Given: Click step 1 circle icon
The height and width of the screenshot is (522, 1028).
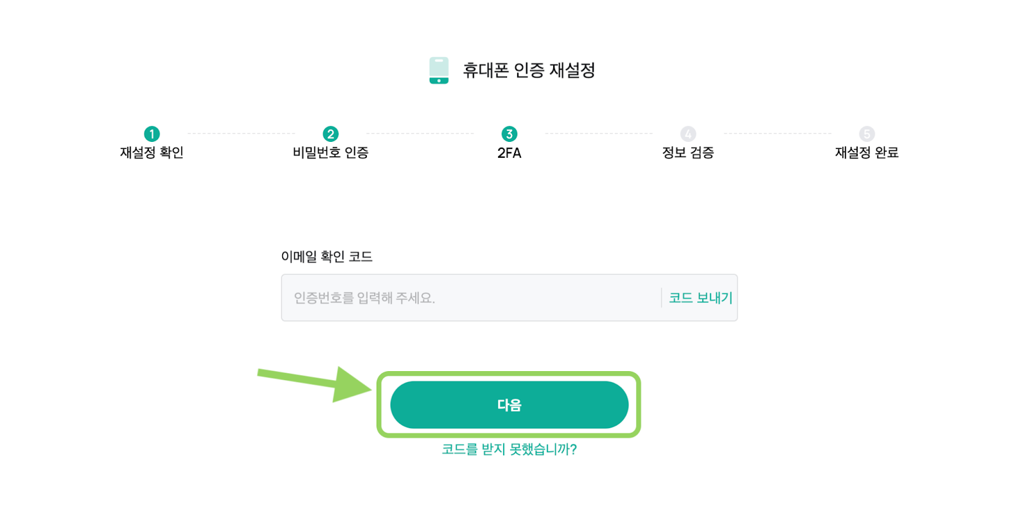Looking at the screenshot, I should click(x=152, y=134).
